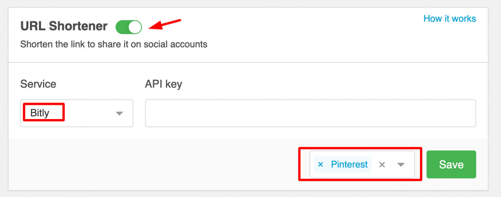Click the Service dropdown arrow

coord(119,114)
